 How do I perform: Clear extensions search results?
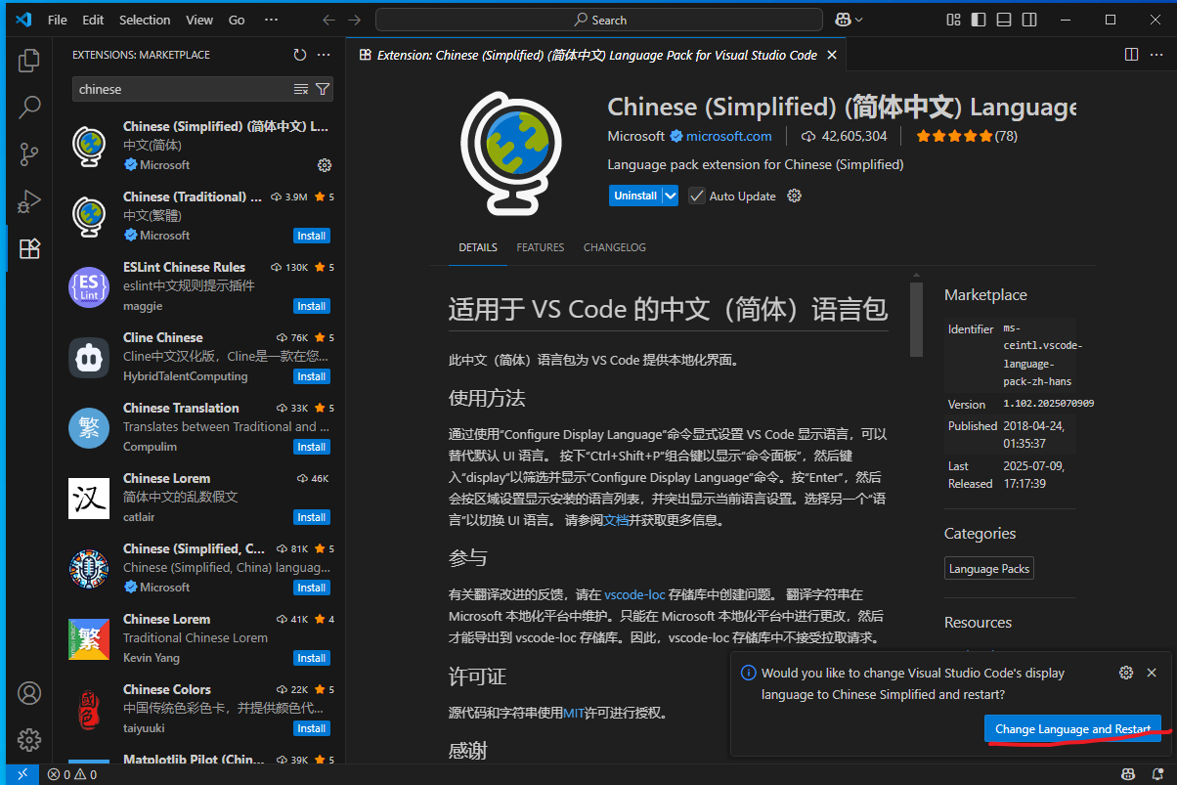(301, 89)
